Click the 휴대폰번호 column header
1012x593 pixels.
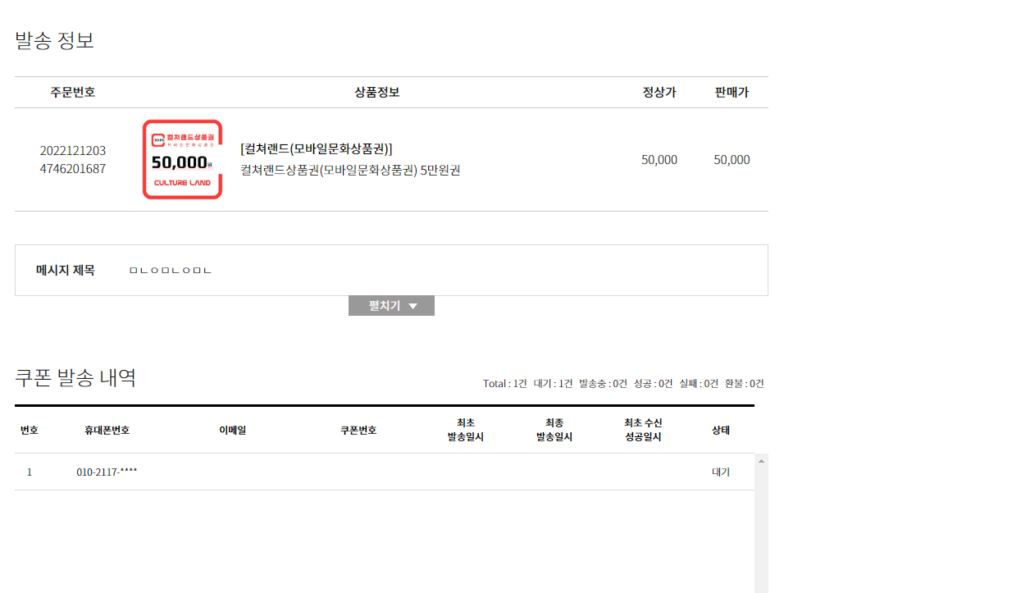[107, 430]
